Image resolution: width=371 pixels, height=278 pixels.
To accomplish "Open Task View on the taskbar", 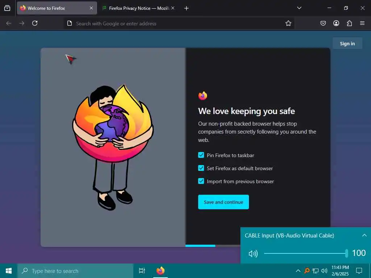I will pos(142,271).
